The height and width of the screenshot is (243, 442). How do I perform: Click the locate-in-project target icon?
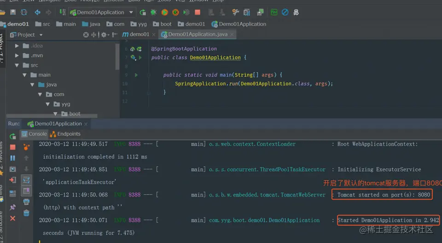click(x=86, y=35)
